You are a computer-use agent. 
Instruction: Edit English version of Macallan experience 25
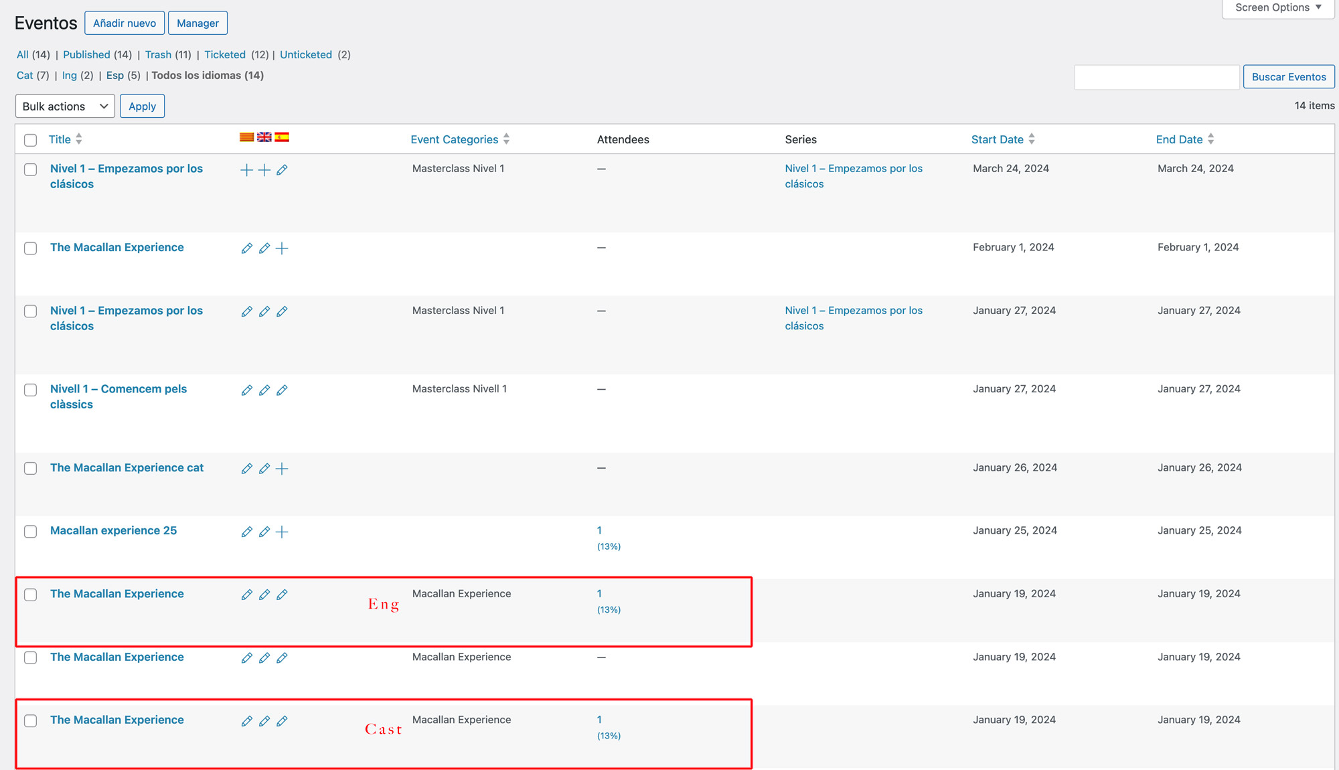tap(264, 532)
